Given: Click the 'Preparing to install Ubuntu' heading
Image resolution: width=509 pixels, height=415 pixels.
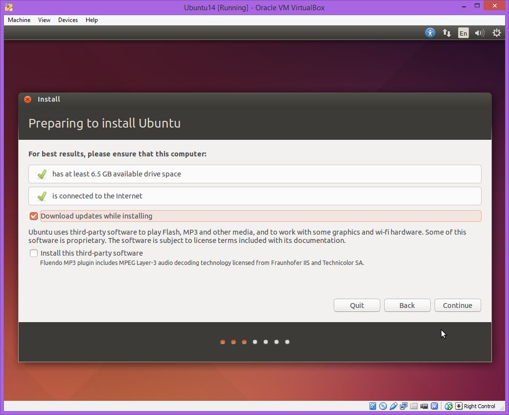Looking at the screenshot, I should [x=105, y=123].
